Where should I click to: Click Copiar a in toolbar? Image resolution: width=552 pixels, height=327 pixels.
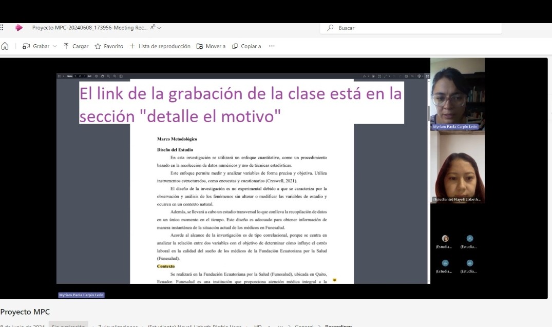(246, 46)
